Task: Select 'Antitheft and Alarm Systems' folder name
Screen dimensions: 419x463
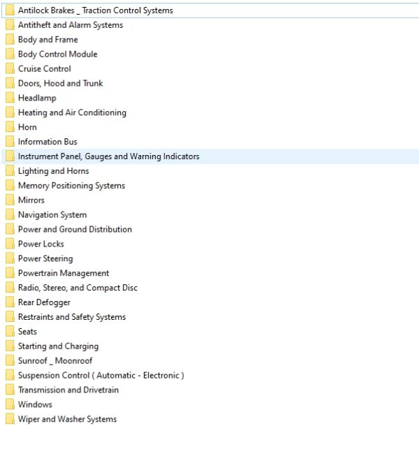Action: click(x=71, y=25)
